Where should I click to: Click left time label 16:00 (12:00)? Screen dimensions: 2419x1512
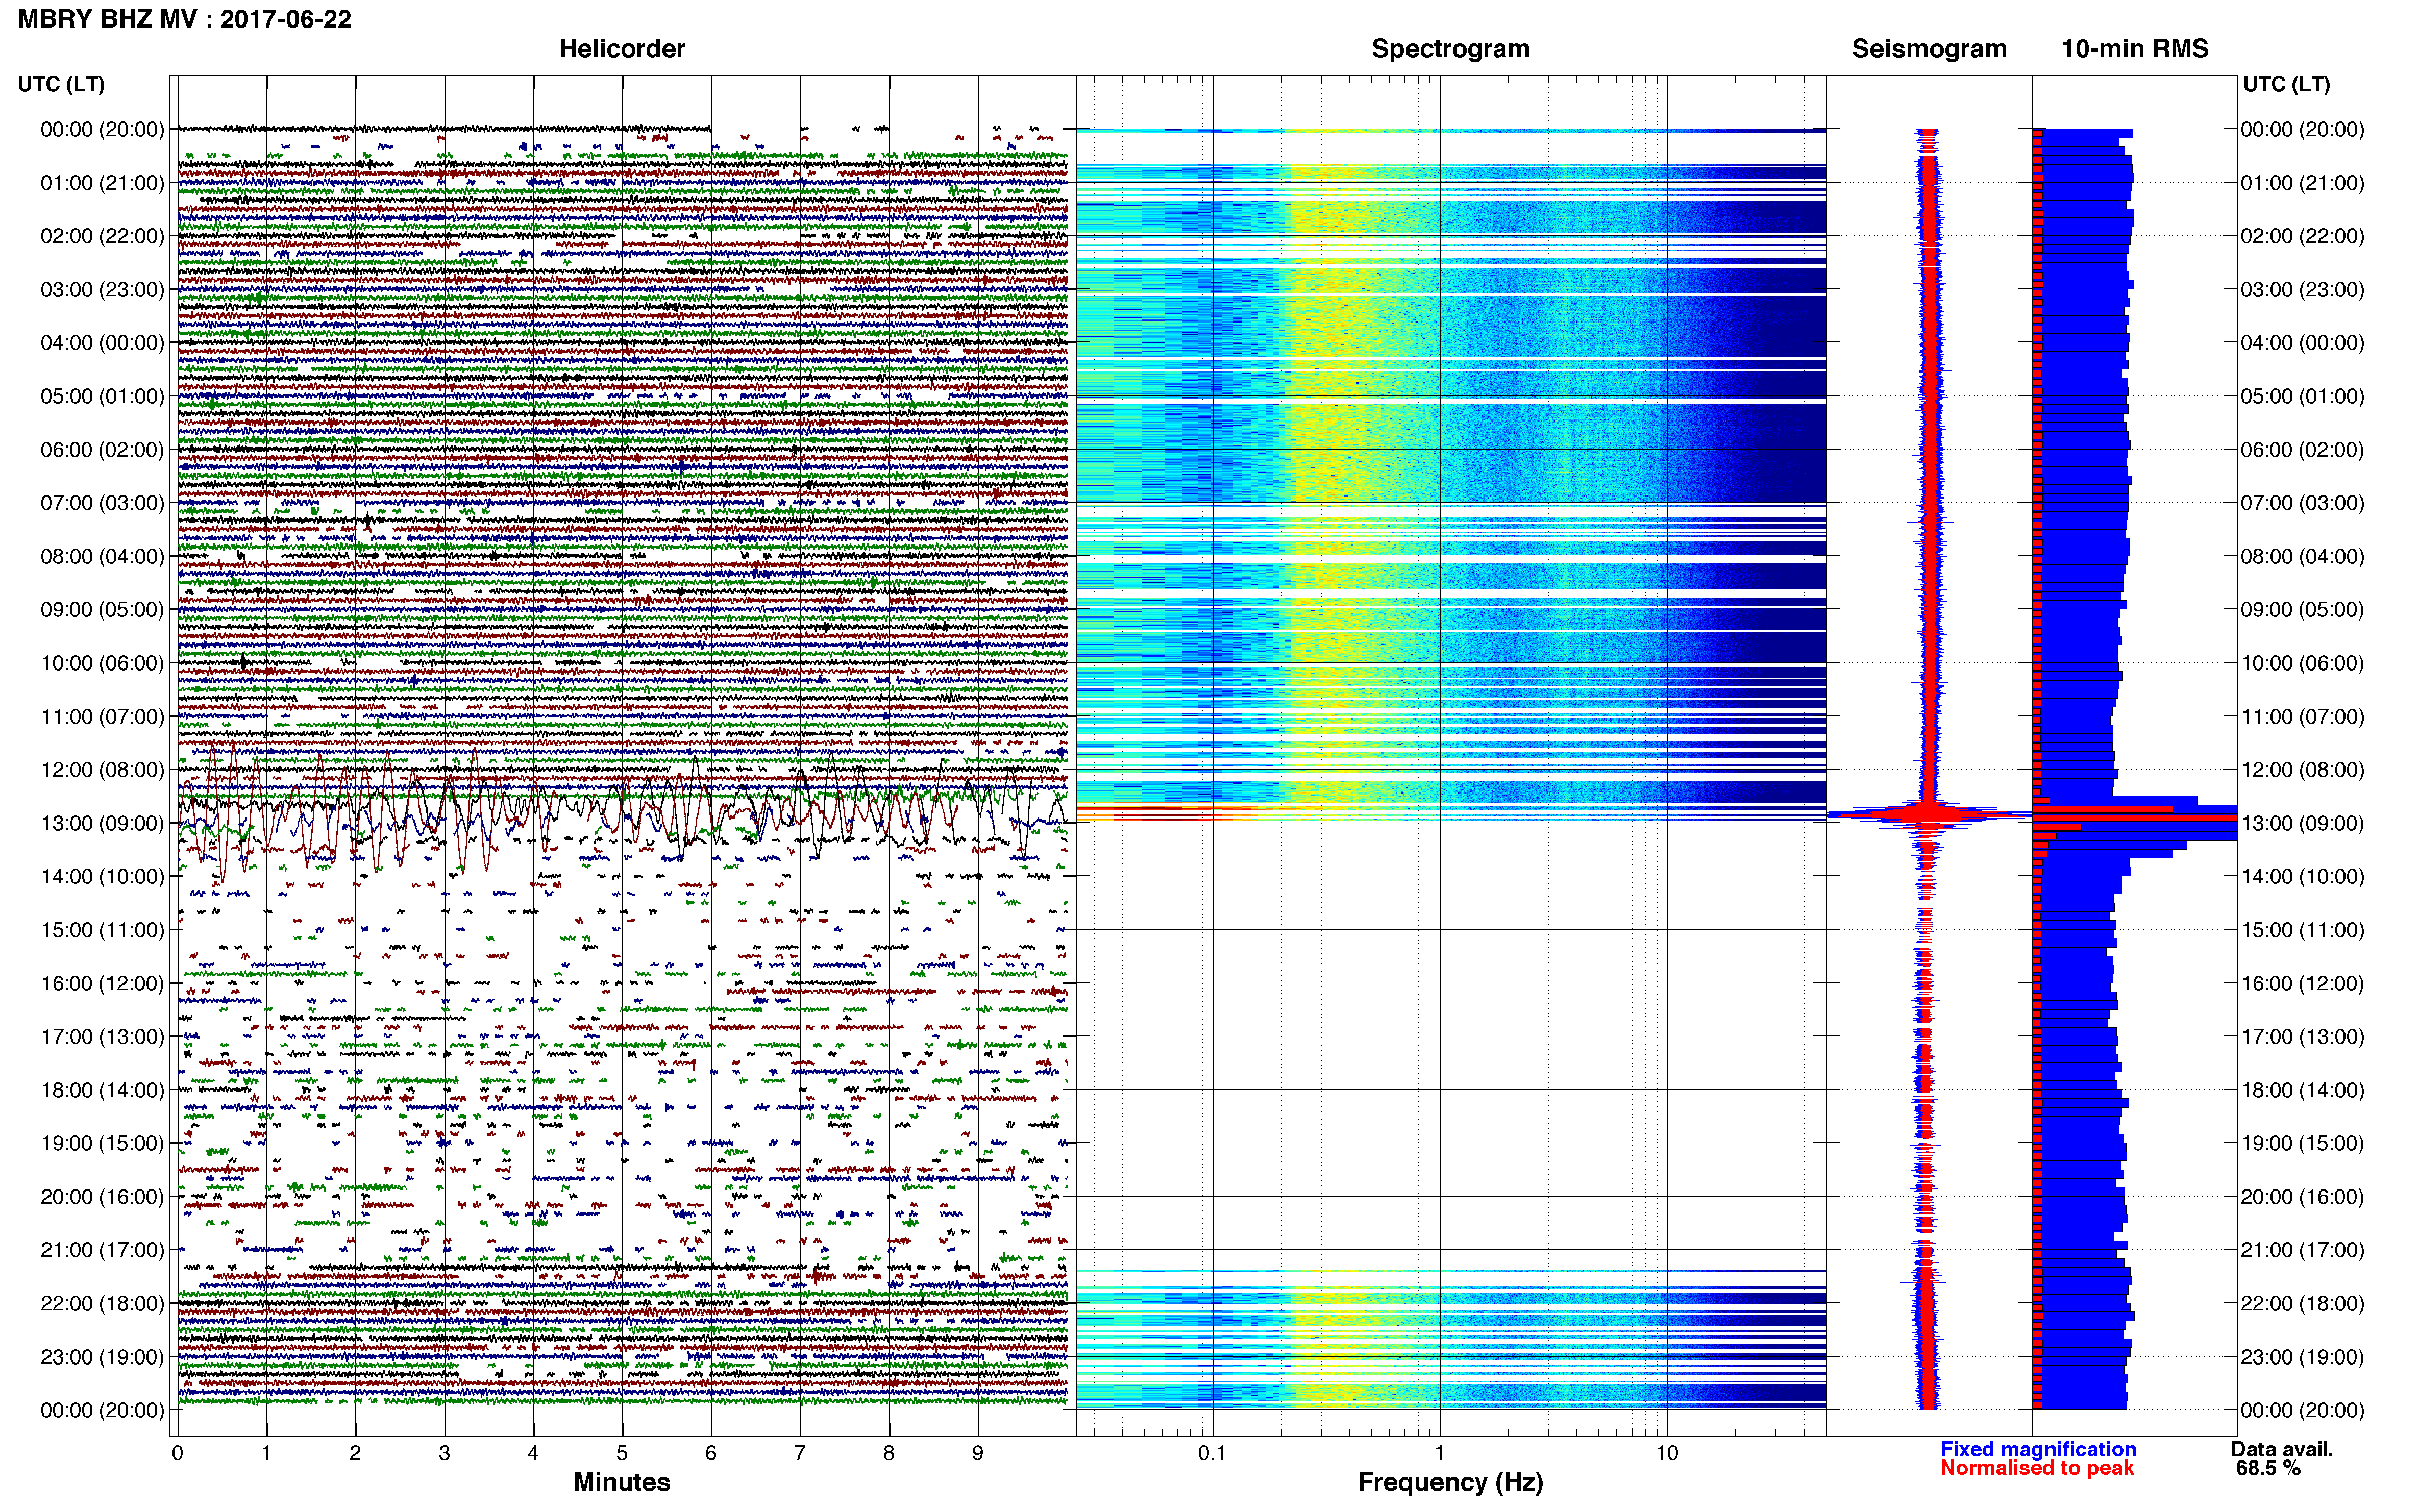click(x=102, y=983)
